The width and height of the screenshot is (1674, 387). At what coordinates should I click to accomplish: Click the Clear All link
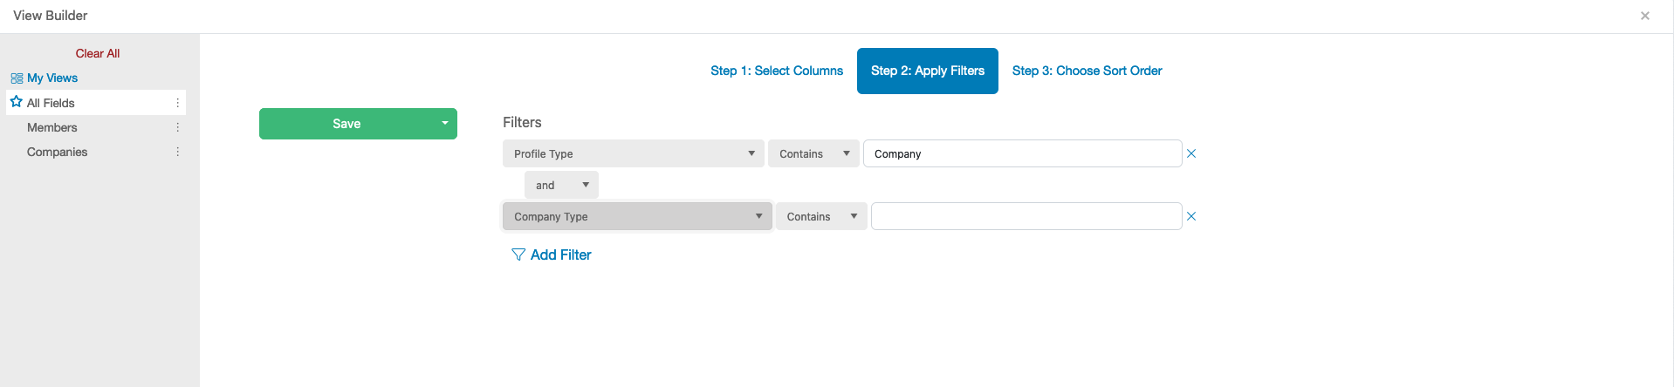pyautogui.click(x=98, y=53)
